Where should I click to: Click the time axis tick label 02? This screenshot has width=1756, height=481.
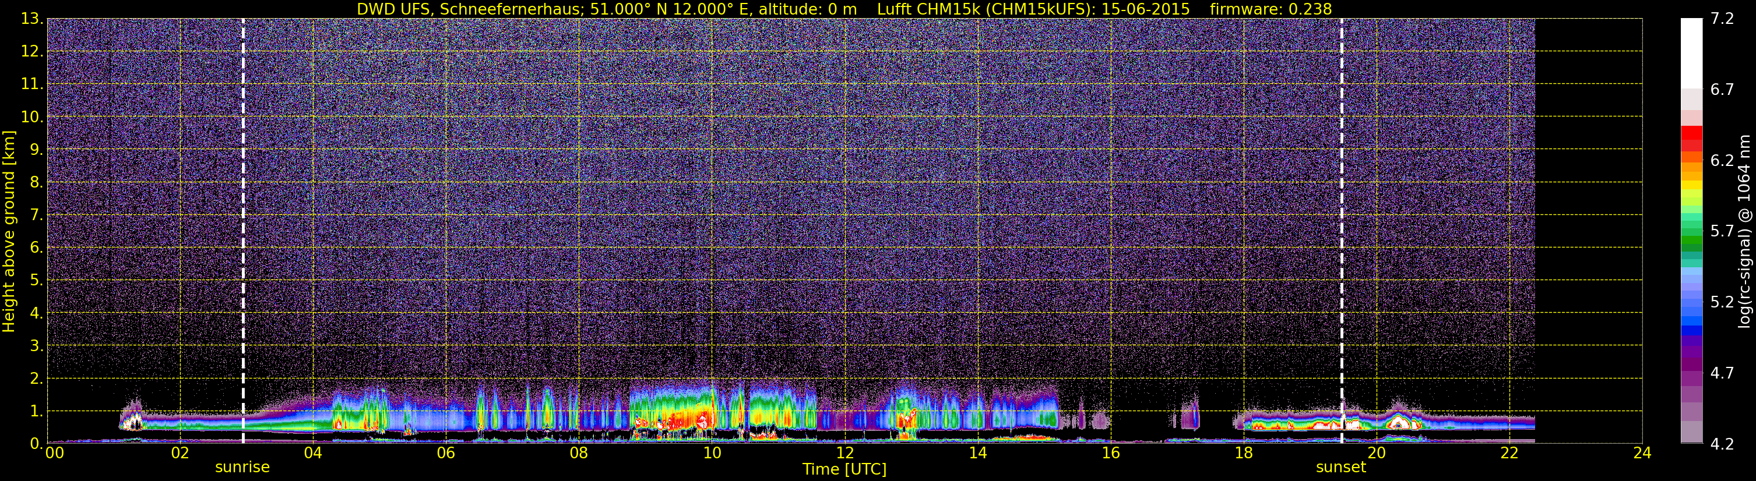point(180,454)
